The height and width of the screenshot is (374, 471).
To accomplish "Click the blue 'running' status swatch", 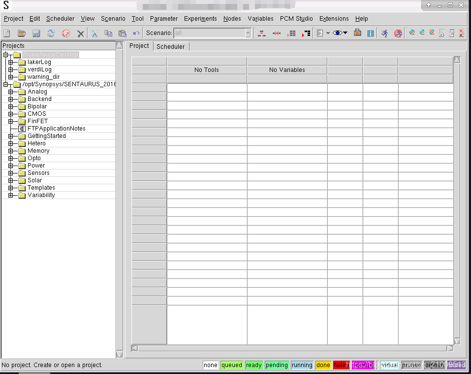I will (x=302, y=365).
